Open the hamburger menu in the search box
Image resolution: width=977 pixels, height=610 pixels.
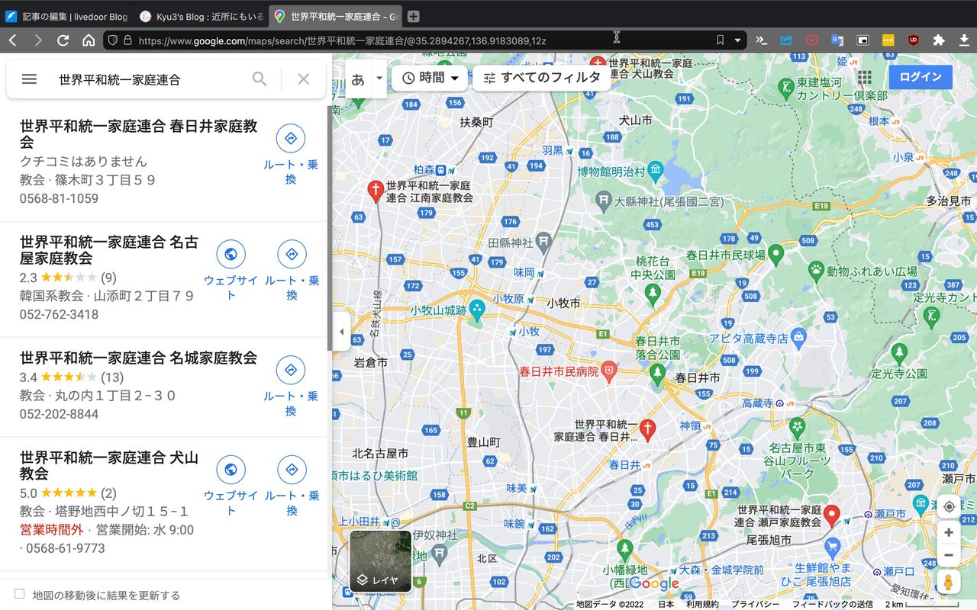29,79
